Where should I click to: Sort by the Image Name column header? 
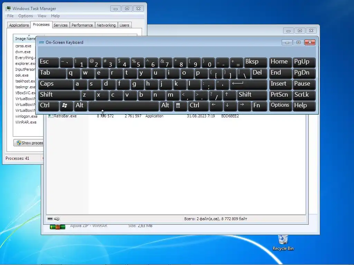(x=25, y=39)
